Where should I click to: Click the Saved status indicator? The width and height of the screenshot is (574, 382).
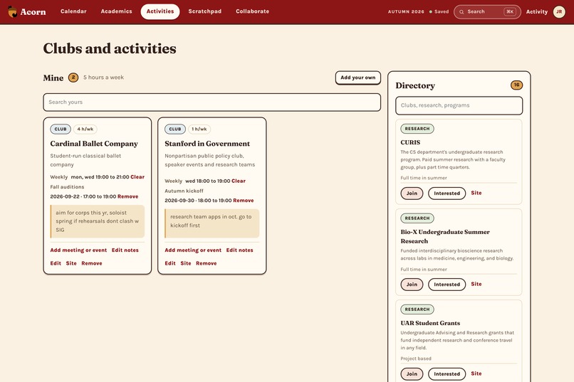click(439, 11)
